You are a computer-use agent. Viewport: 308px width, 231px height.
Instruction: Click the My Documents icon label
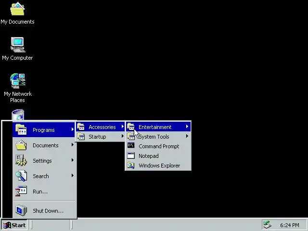17,22
